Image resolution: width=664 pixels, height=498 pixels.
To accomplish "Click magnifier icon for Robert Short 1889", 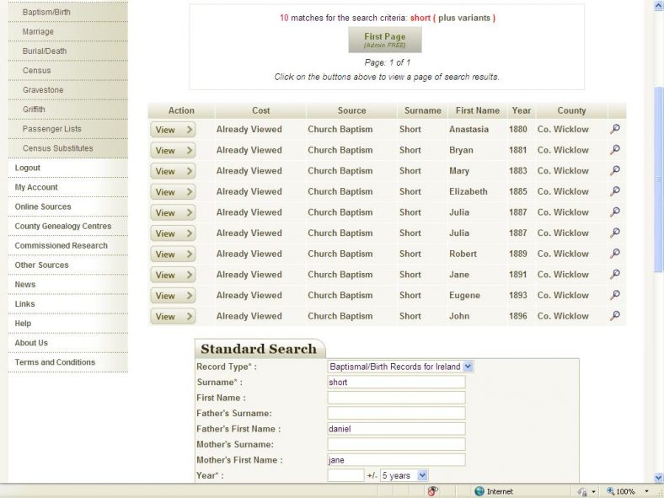I will [615, 254].
